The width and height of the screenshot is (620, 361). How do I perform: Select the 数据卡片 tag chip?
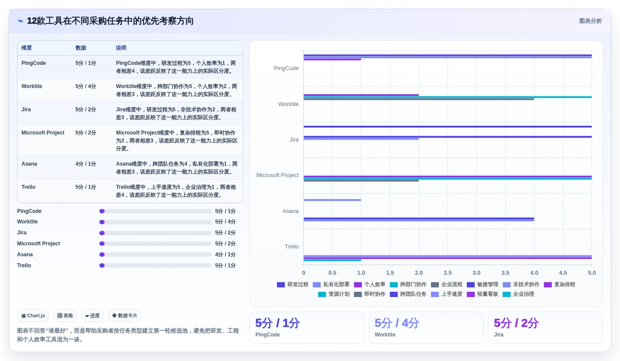(125, 315)
